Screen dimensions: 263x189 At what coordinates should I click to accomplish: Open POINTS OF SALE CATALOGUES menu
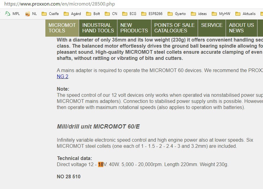pyautogui.click(x=174, y=28)
